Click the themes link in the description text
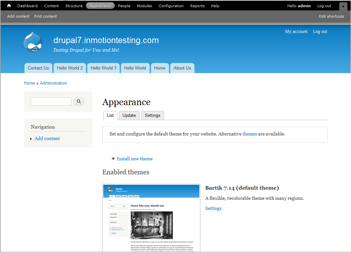 tap(250, 134)
